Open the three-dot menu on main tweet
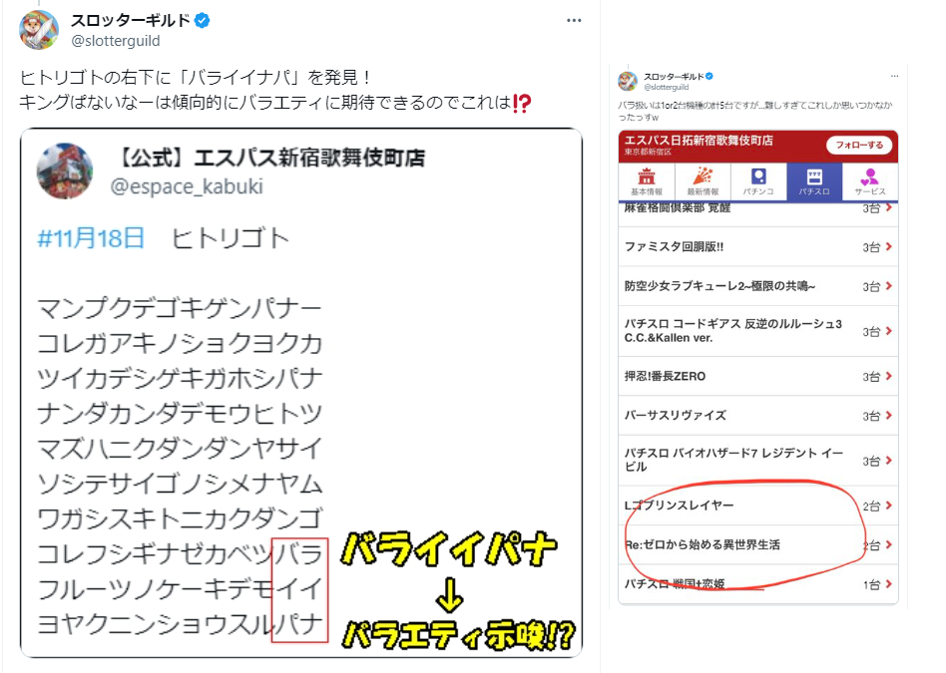 574,21
